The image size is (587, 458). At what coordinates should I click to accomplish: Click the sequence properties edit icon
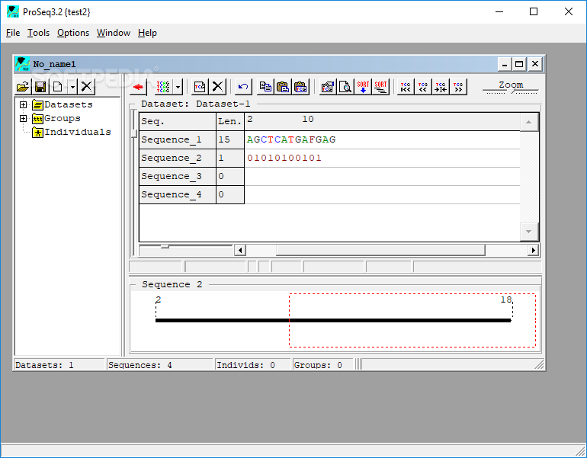tap(328, 87)
